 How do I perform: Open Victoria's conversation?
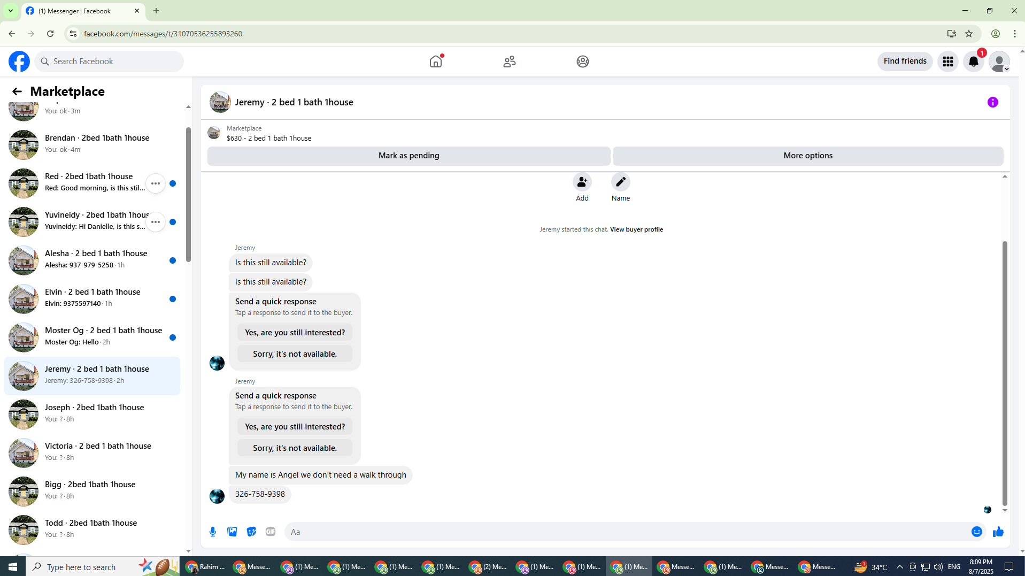point(92,453)
